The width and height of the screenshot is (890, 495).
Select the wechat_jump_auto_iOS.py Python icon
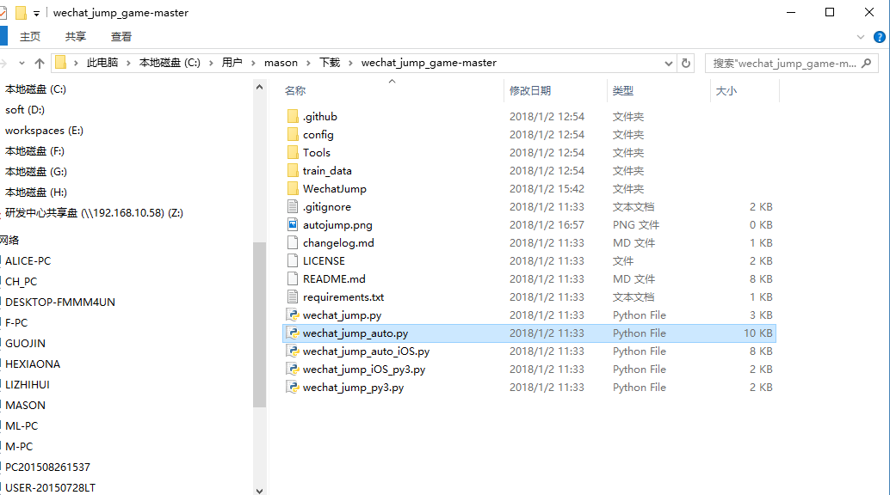tap(293, 351)
